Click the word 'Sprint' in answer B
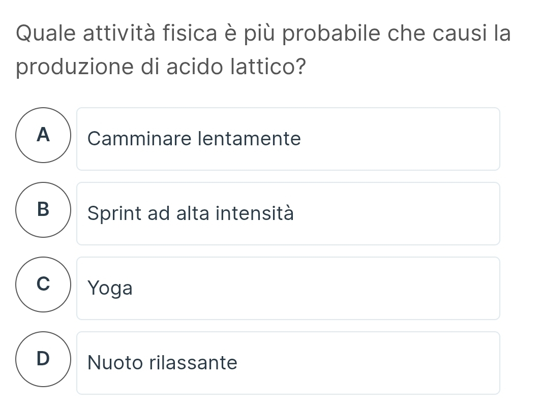Image resolution: width=542 pixels, height=410 pixels. click(x=115, y=214)
